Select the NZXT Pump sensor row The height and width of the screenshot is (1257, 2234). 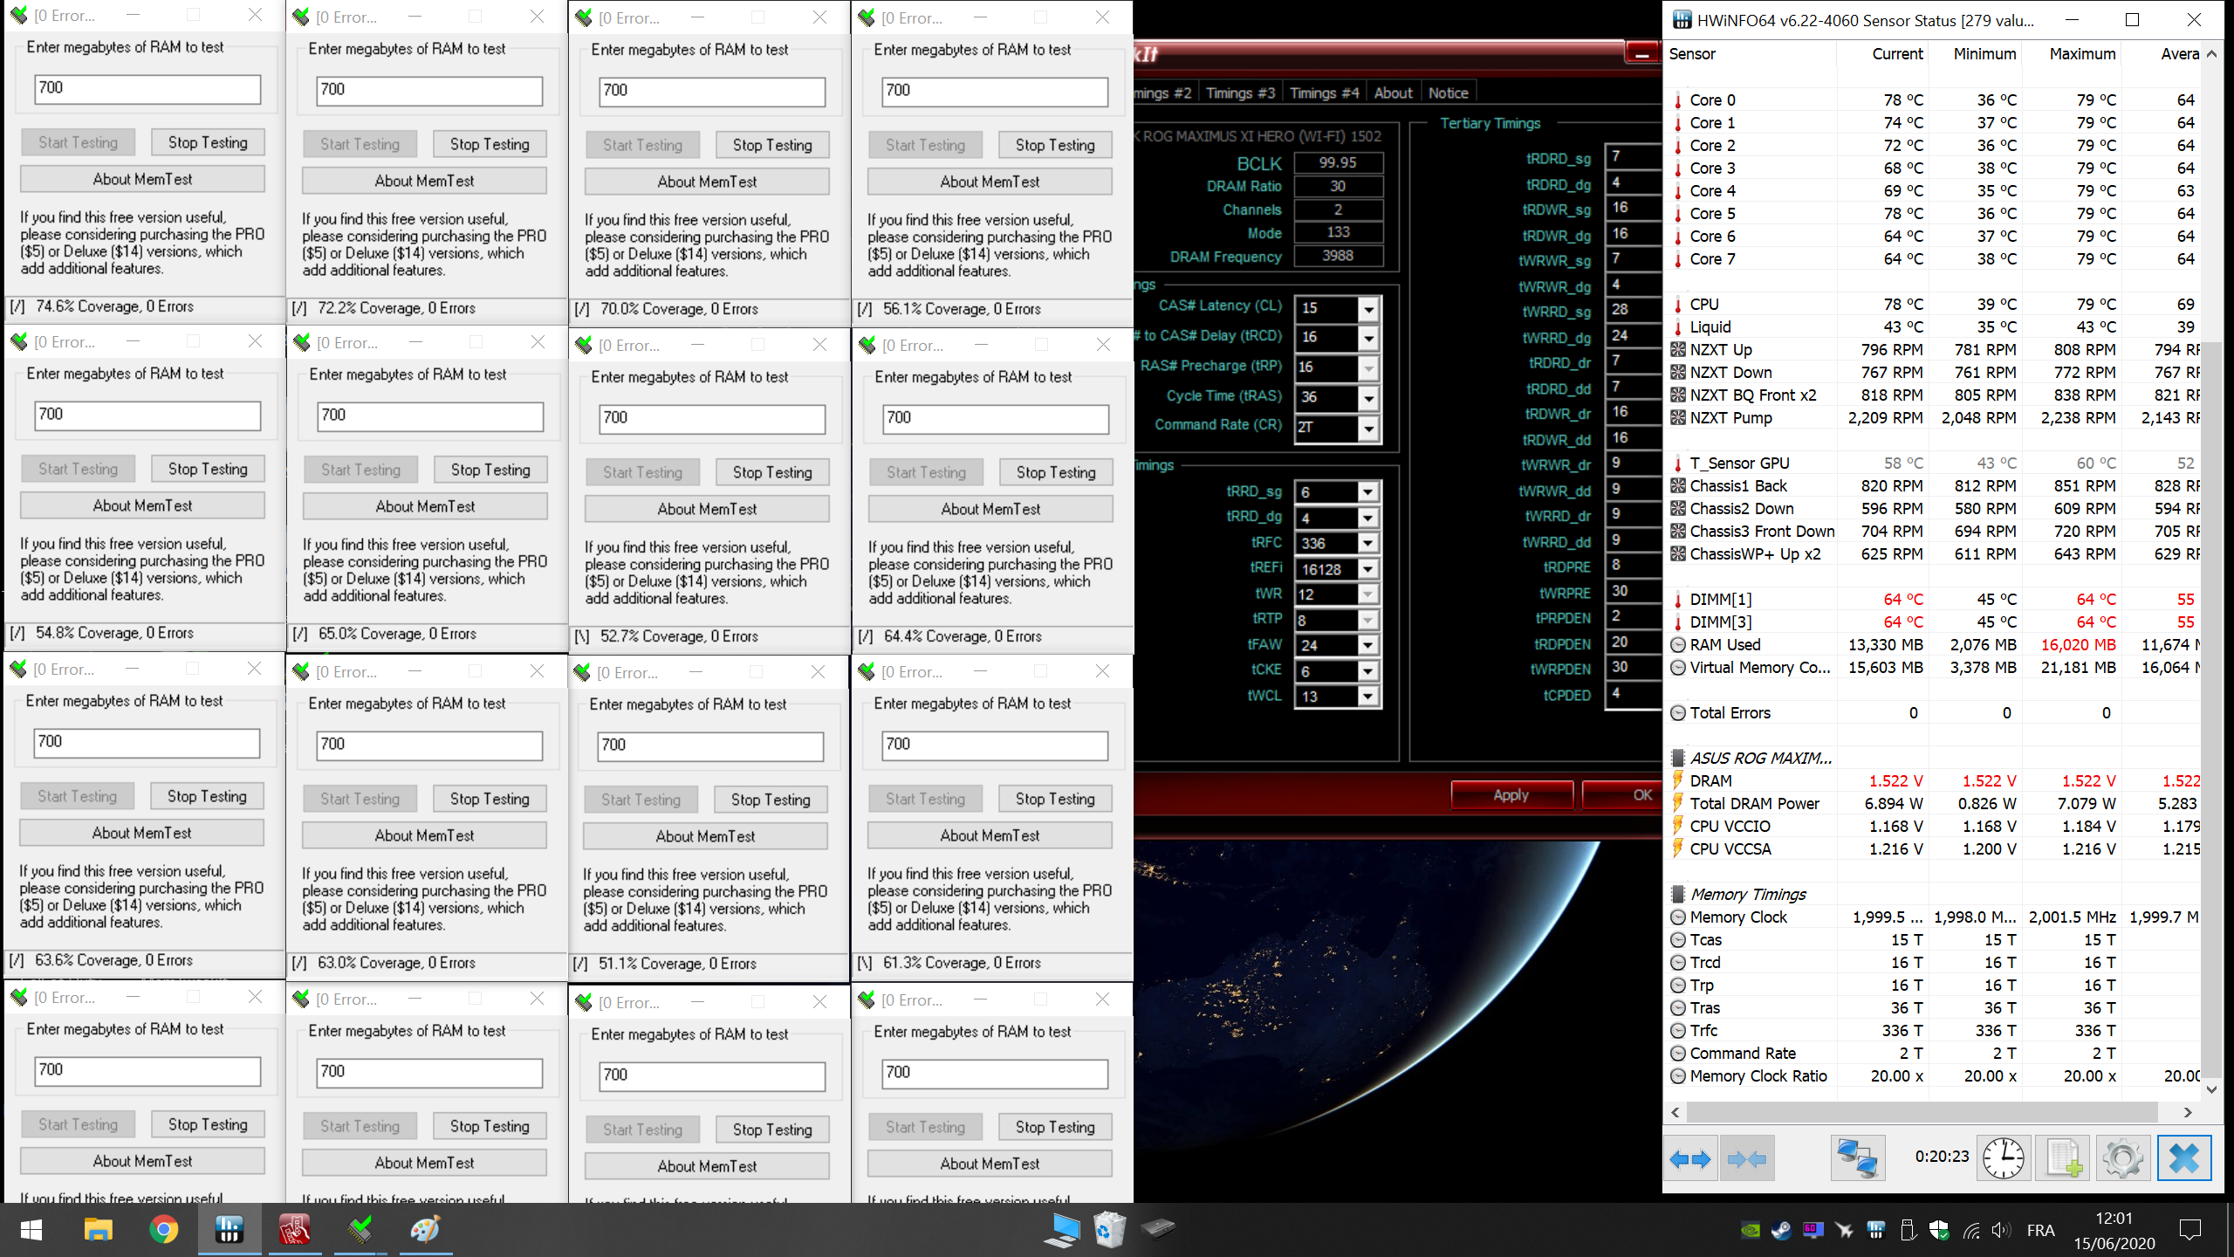[1934, 417]
